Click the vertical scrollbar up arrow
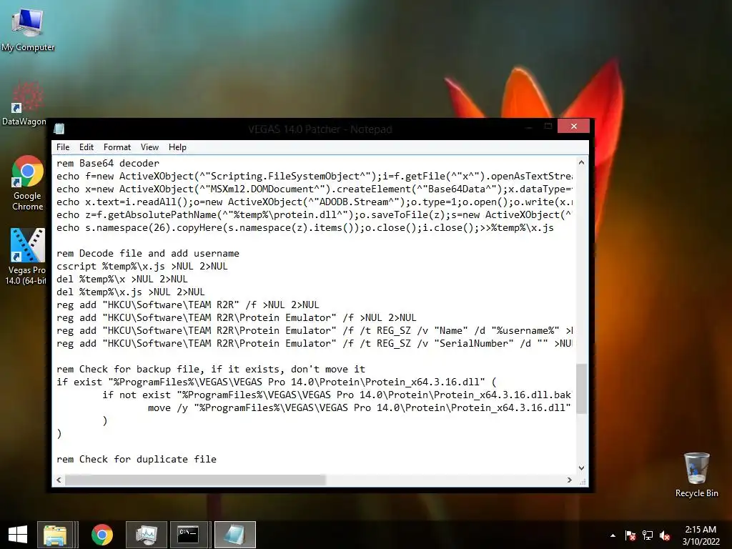732x549 pixels. (582, 162)
